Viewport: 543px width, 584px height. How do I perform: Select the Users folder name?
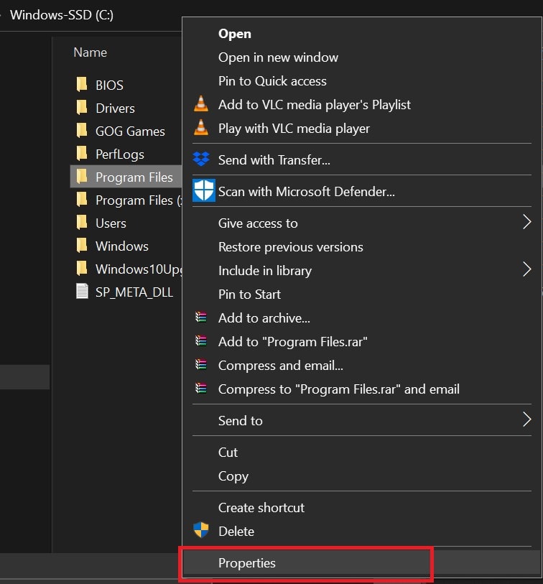tap(111, 223)
